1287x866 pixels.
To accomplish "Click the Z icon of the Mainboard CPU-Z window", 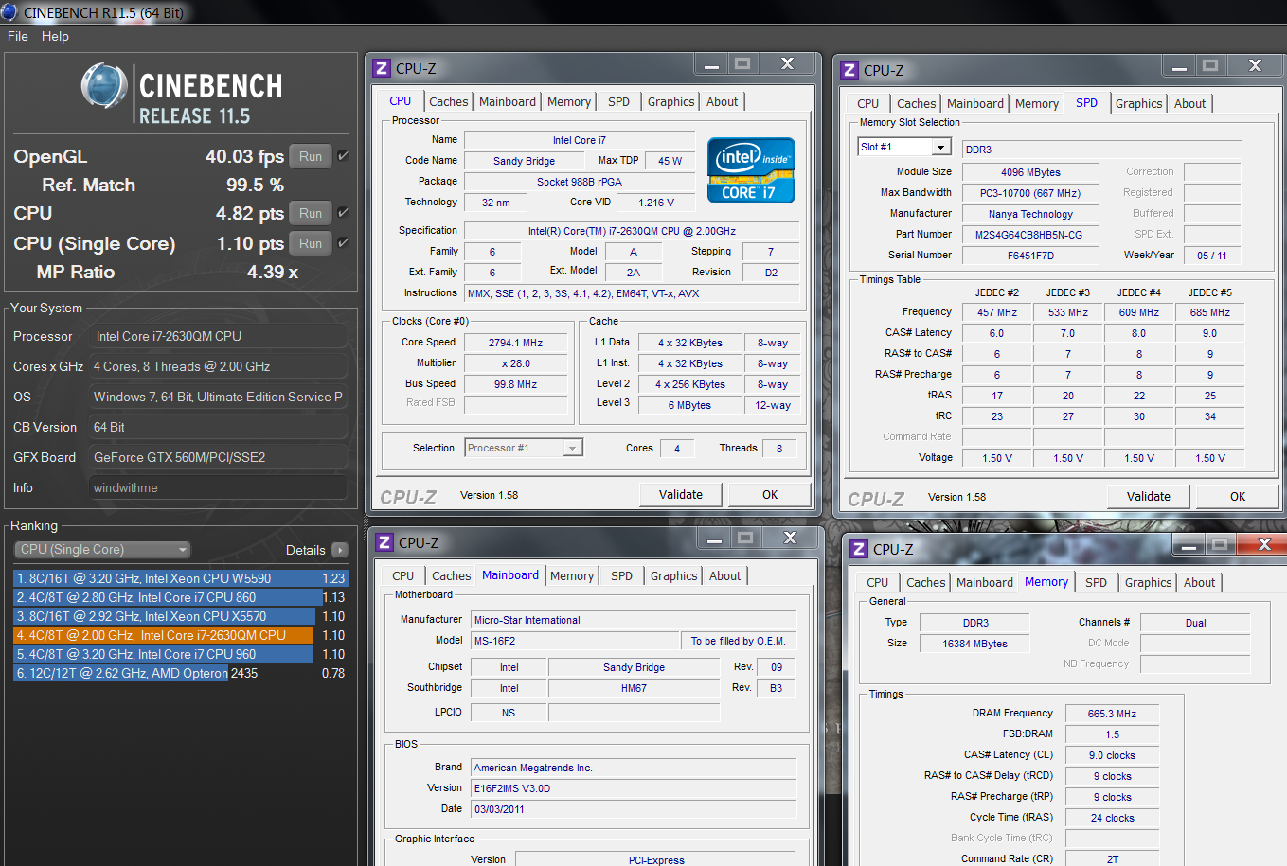I will click(384, 542).
